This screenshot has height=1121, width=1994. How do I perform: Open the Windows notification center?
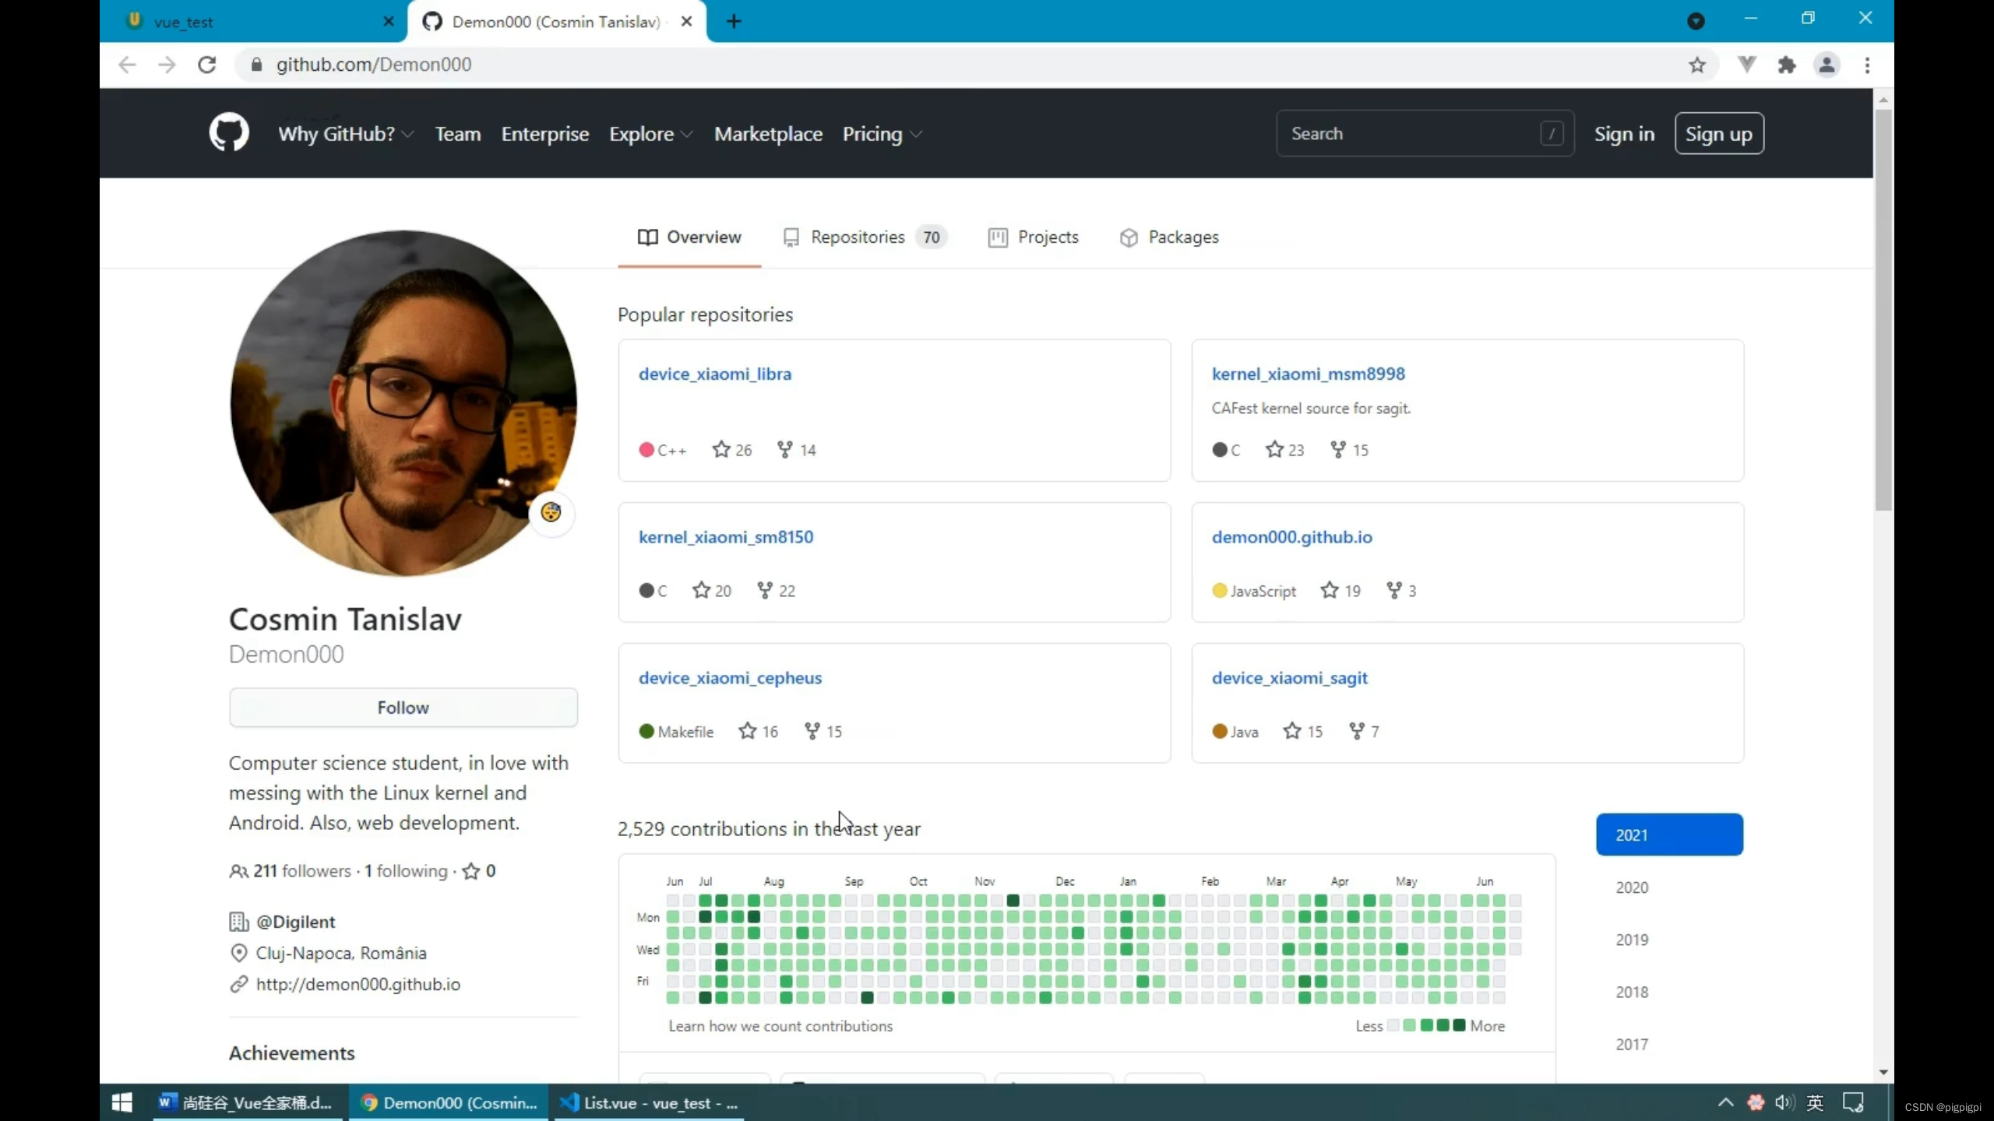[x=1853, y=1102]
